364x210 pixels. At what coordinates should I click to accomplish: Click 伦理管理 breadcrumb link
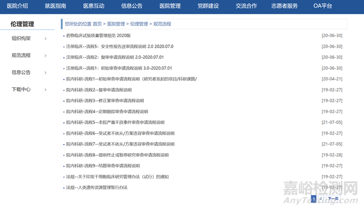tap(139, 24)
